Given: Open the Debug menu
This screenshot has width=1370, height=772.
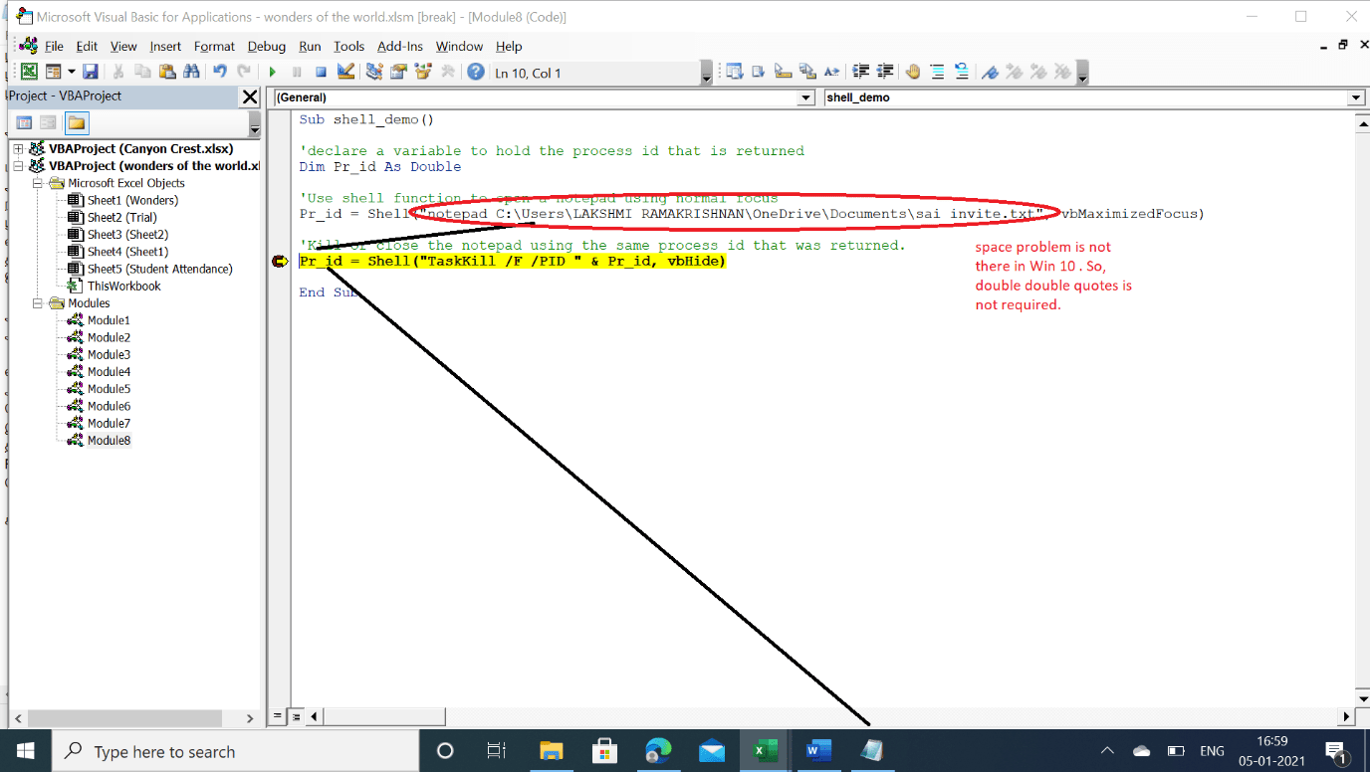Looking at the screenshot, I should tap(265, 46).
